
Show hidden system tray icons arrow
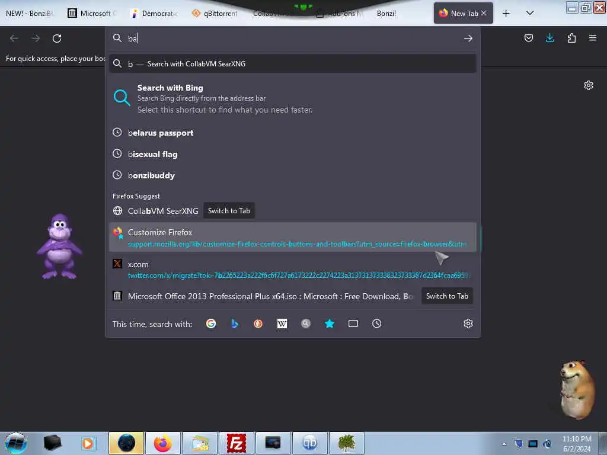(504, 444)
